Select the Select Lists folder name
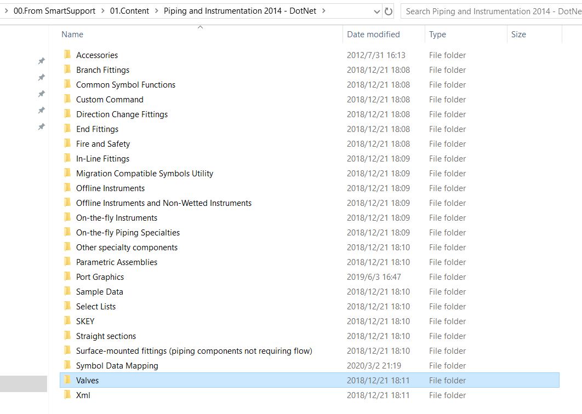The width and height of the screenshot is (582, 414). [x=96, y=307]
